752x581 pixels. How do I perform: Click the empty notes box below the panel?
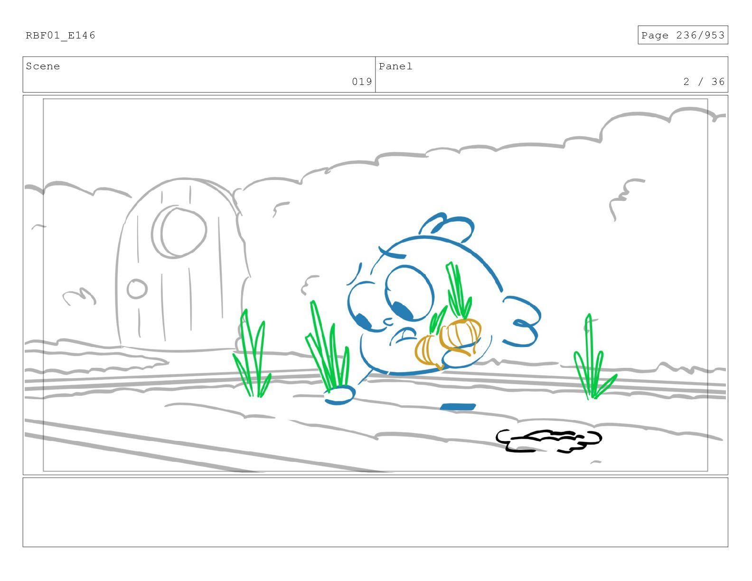click(375, 512)
